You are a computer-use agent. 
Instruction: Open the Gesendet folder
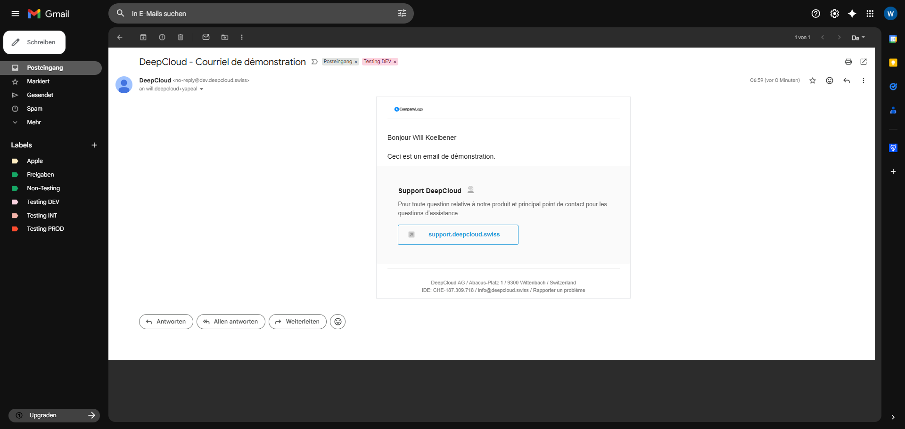(x=40, y=95)
